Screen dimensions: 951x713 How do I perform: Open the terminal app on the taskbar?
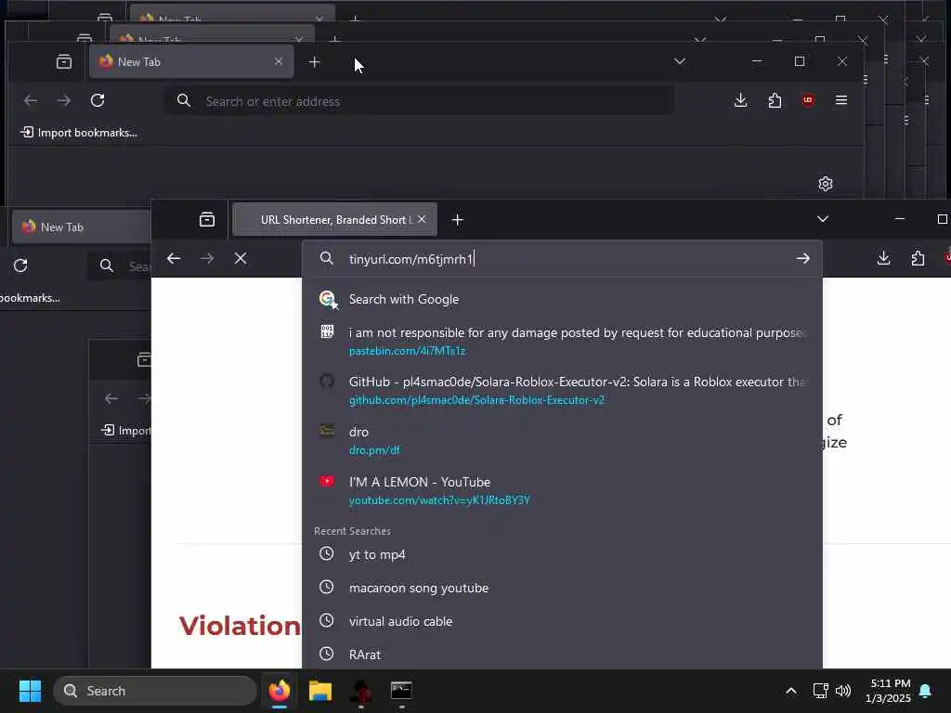point(401,691)
